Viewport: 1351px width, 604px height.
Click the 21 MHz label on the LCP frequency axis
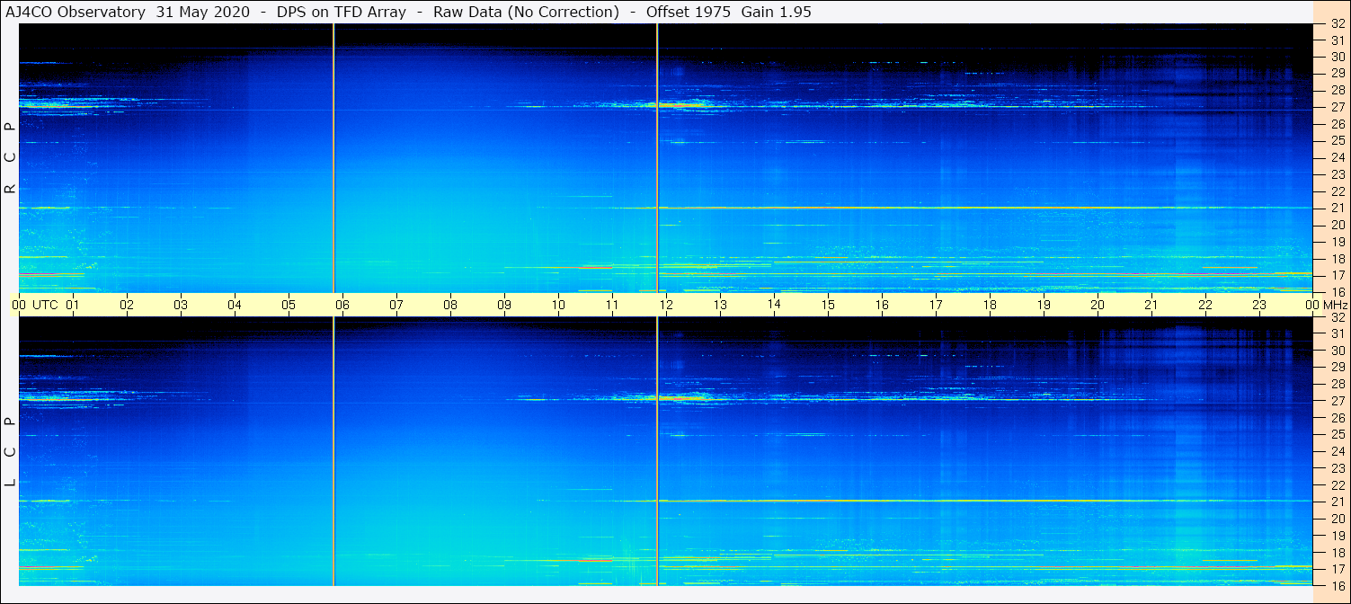point(1338,502)
